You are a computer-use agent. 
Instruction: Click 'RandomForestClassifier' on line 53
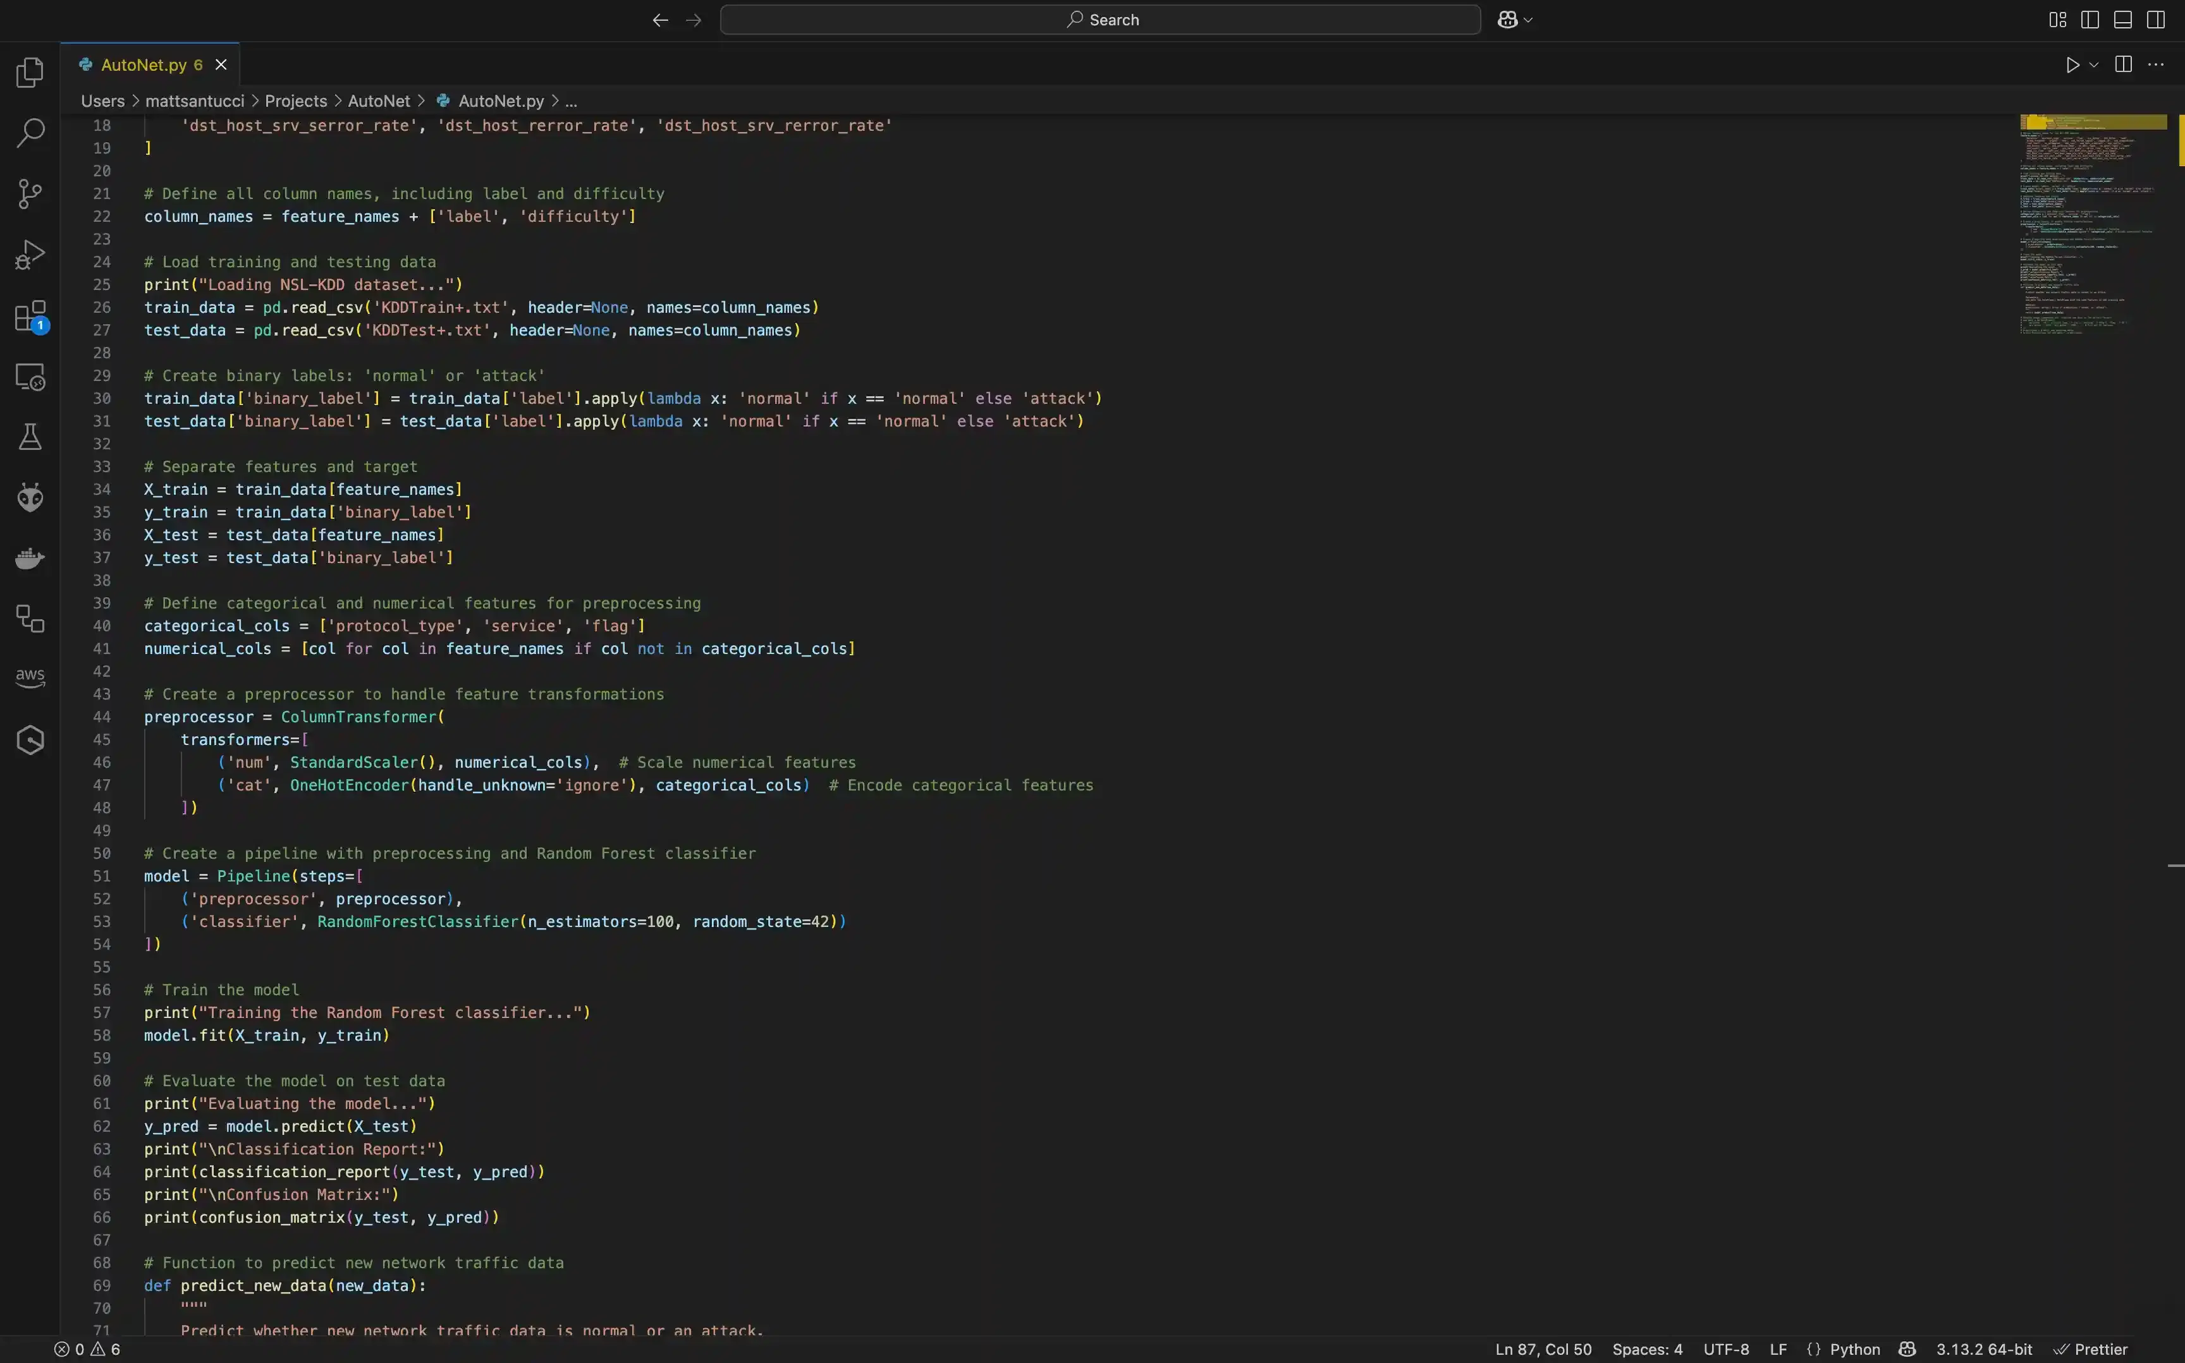(419, 921)
